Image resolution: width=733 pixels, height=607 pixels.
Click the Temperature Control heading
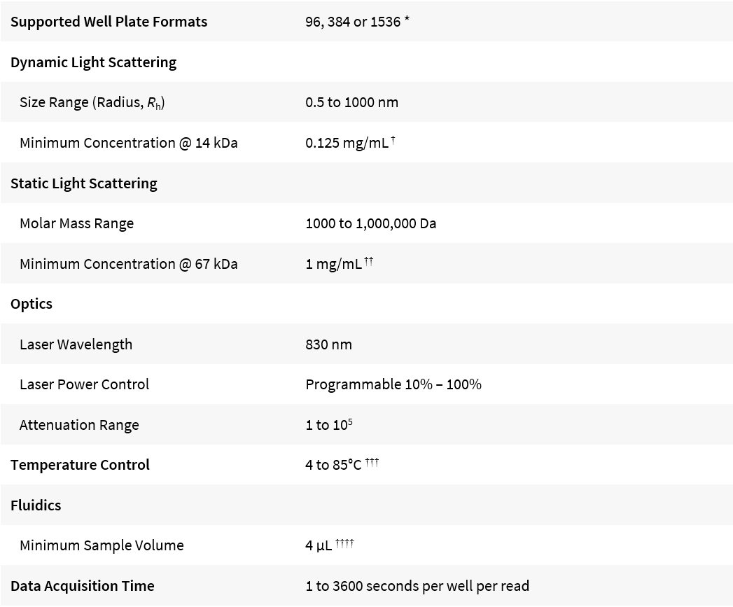(x=80, y=465)
